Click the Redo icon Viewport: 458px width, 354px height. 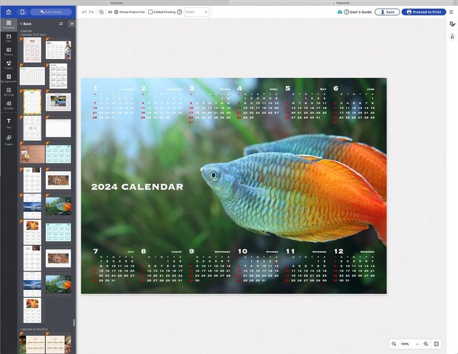90,11
